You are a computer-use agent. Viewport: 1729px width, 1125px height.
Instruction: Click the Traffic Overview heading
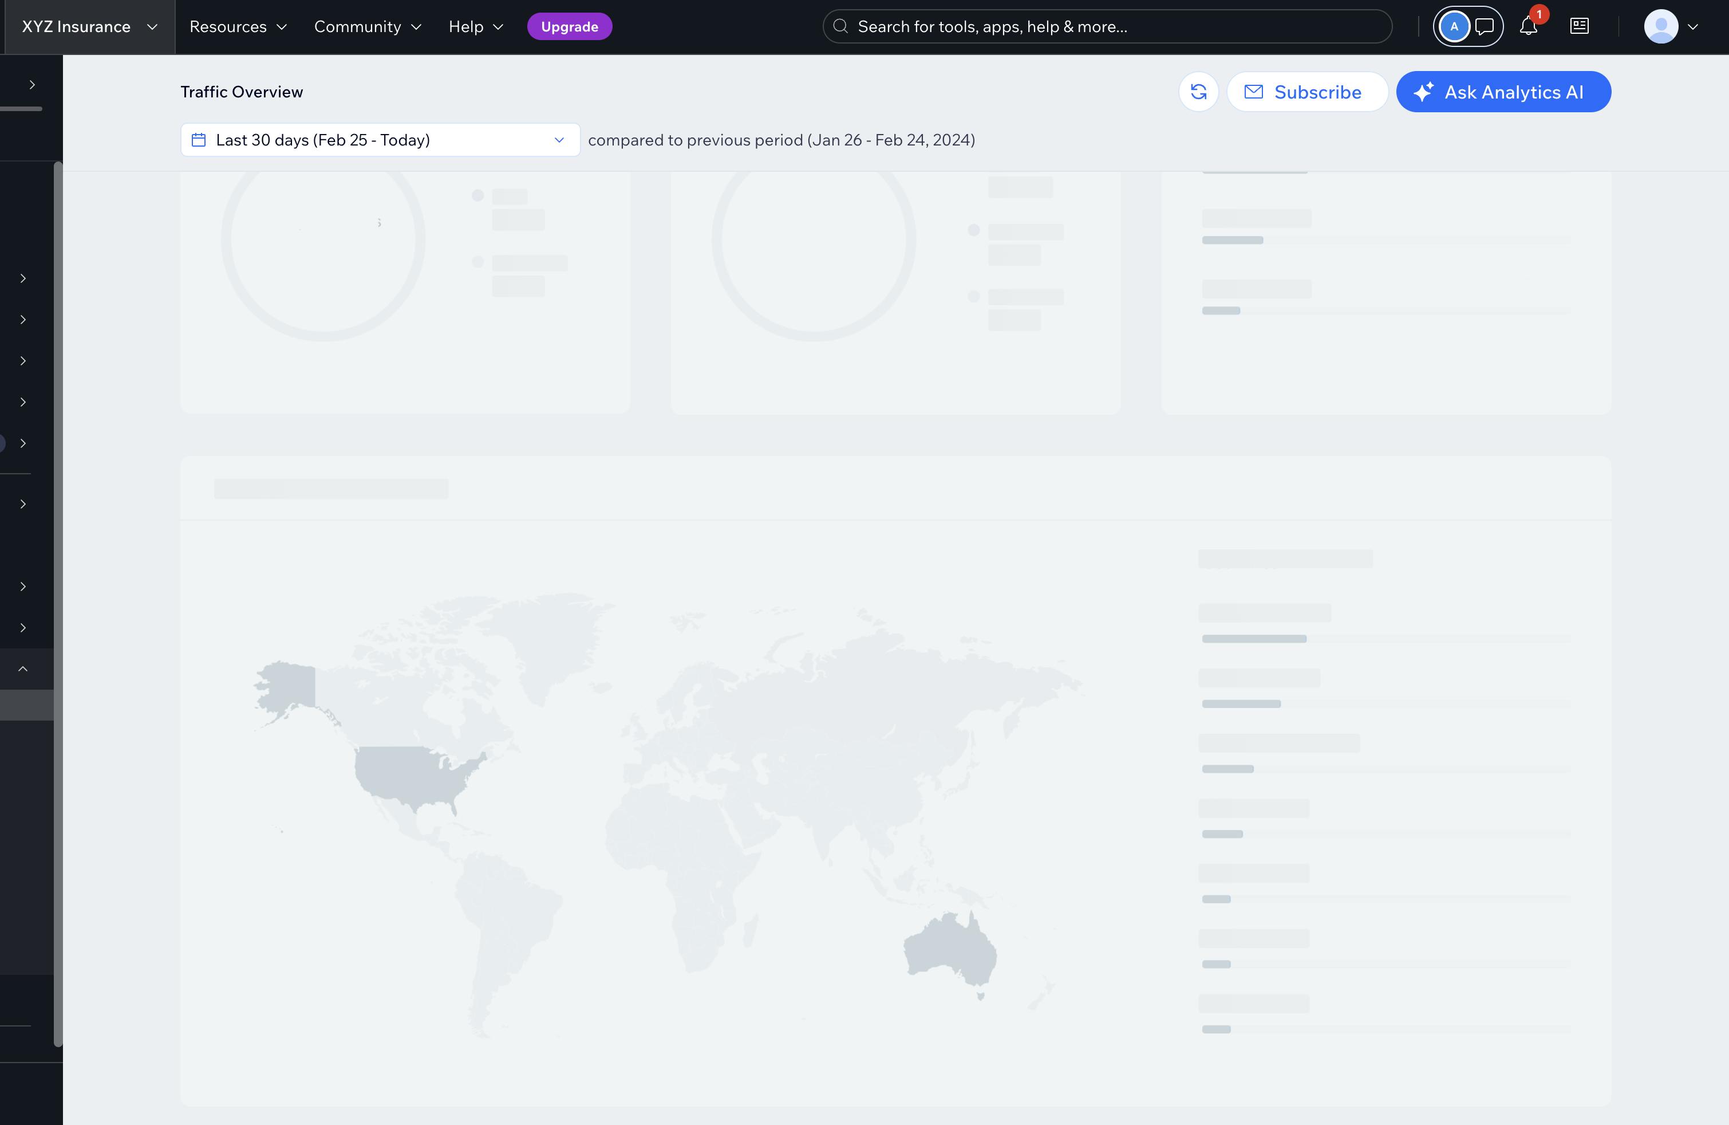coord(242,92)
